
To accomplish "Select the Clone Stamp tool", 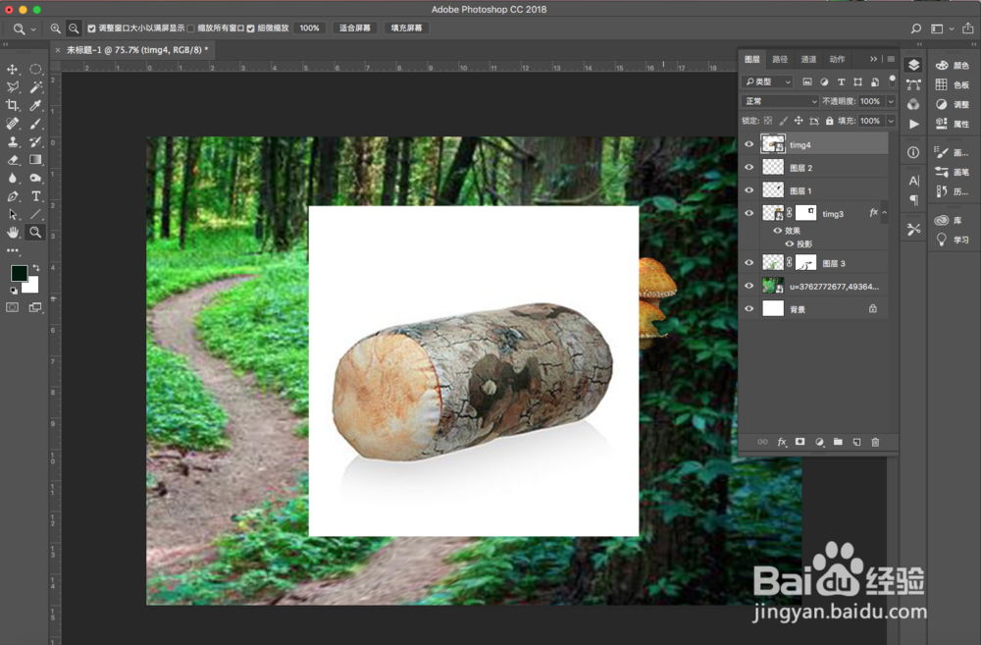I will [x=12, y=142].
